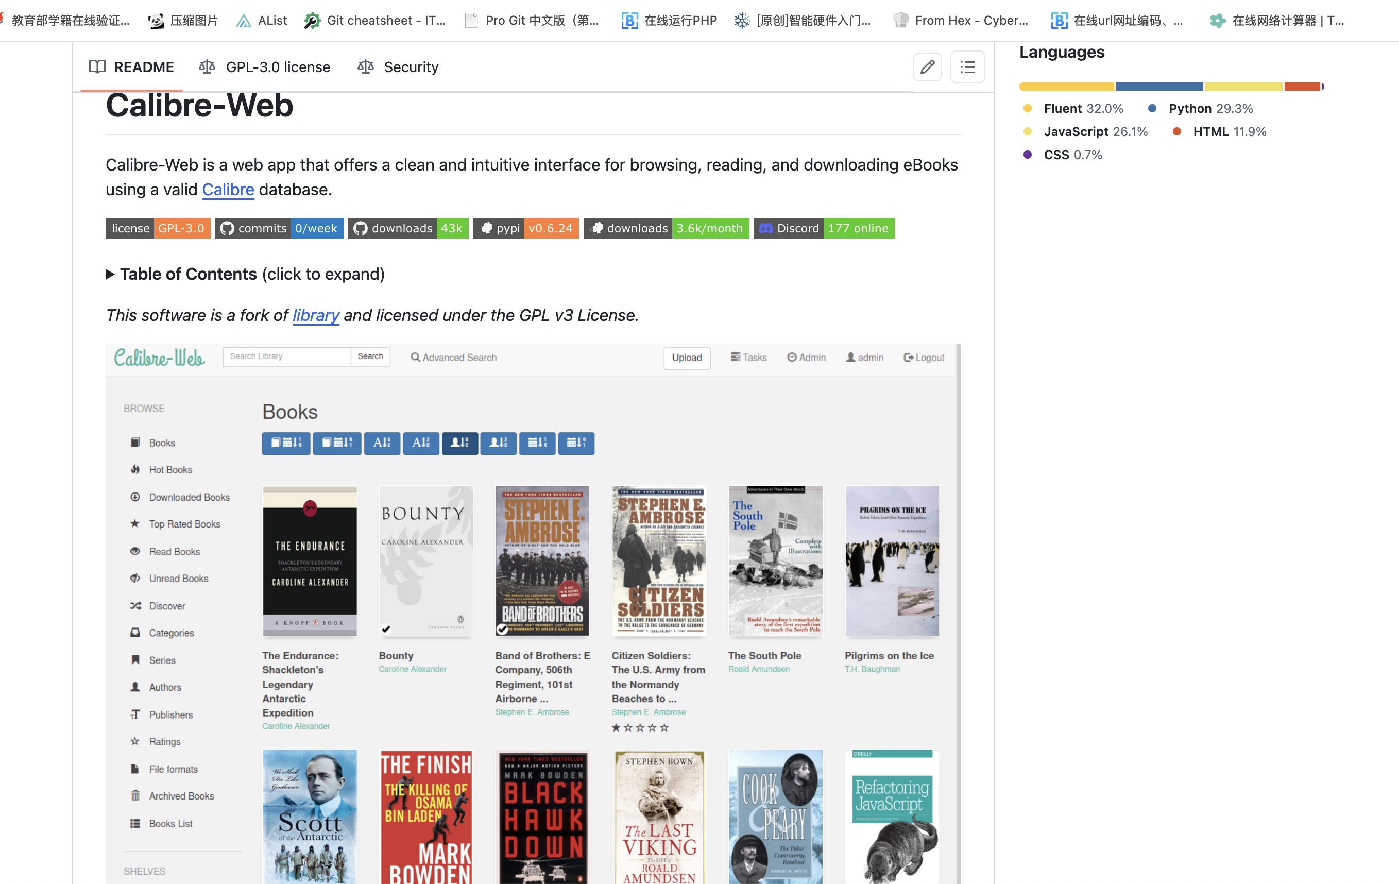Click the commits 0/week badge
1399x884 pixels.
point(279,228)
